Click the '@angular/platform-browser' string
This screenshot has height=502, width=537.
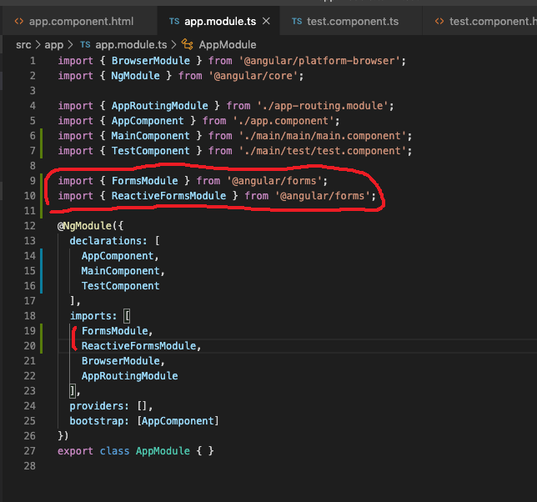(x=319, y=61)
